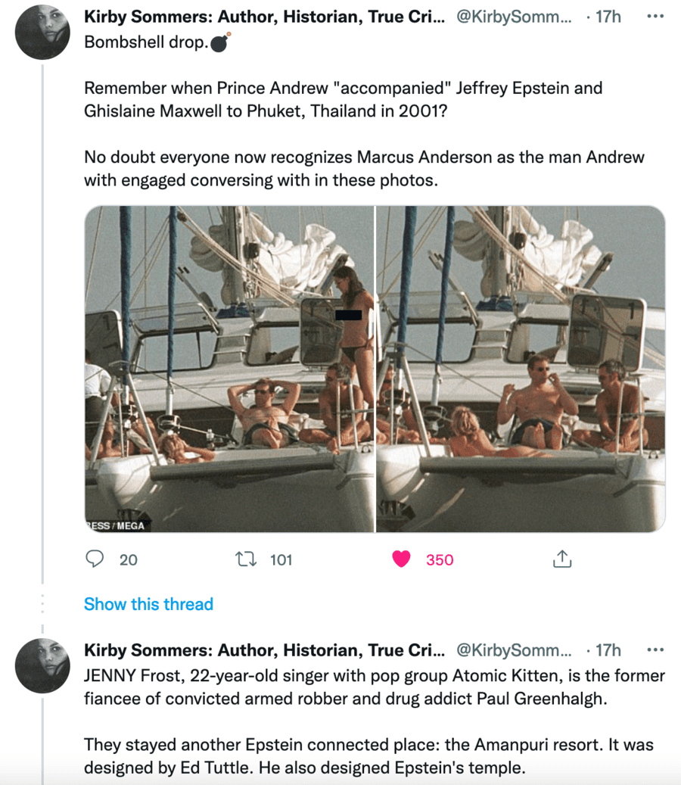Click the 17h timestamp on the Bombshell drop tweet
Viewport: 681px width, 785px height.
pyautogui.click(x=608, y=17)
